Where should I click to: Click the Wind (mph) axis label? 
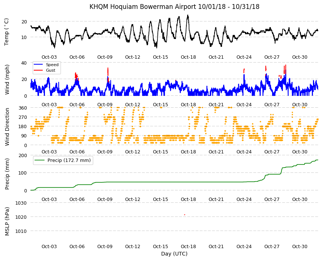[x=7, y=79]
